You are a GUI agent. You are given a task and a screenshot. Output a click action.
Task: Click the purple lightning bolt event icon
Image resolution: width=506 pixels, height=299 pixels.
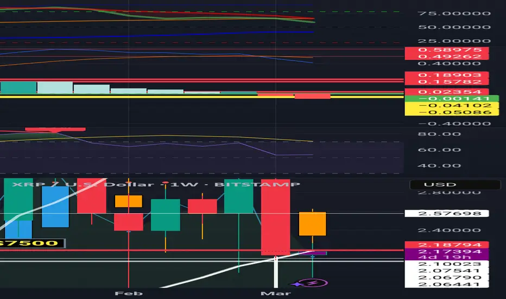313,283
